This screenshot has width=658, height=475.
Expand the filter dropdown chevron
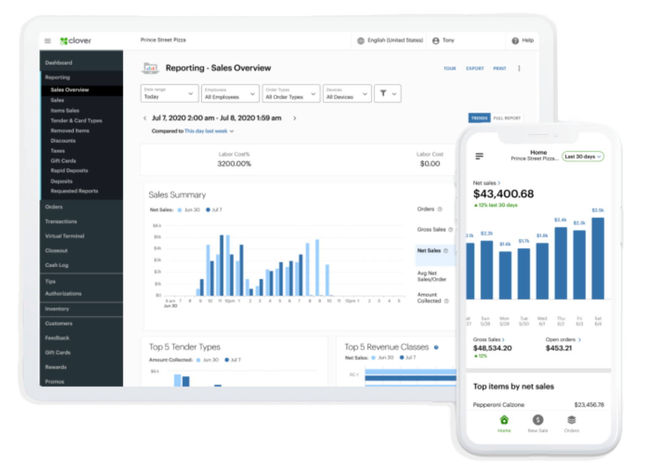[x=394, y=94]
